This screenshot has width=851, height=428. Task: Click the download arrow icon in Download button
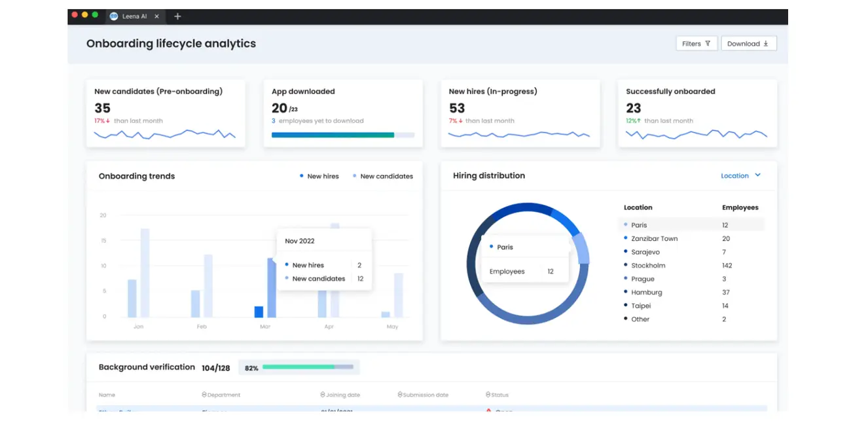click(x=766, y=44)
